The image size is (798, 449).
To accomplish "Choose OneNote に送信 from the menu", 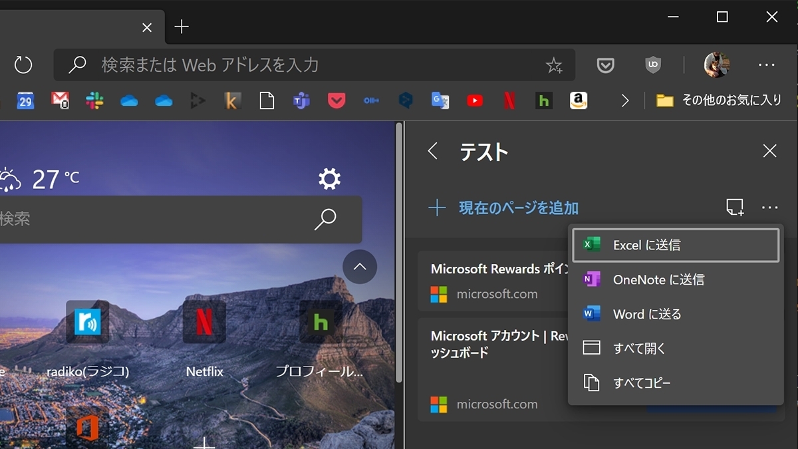I will 676,279.
